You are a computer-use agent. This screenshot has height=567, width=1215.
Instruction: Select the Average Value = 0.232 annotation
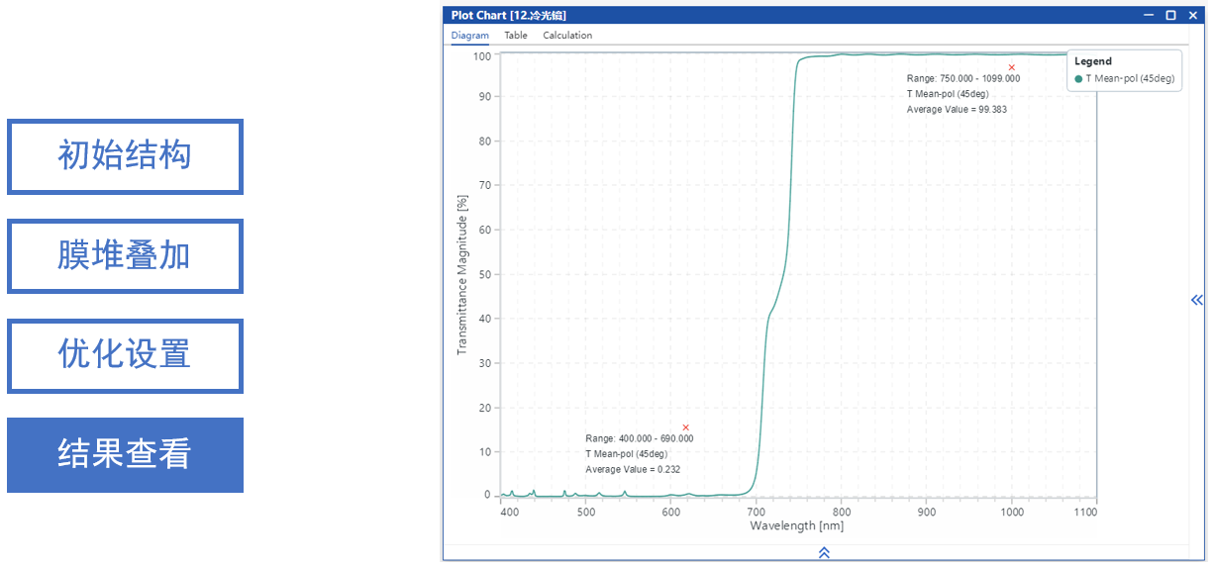tap(633, 470)
